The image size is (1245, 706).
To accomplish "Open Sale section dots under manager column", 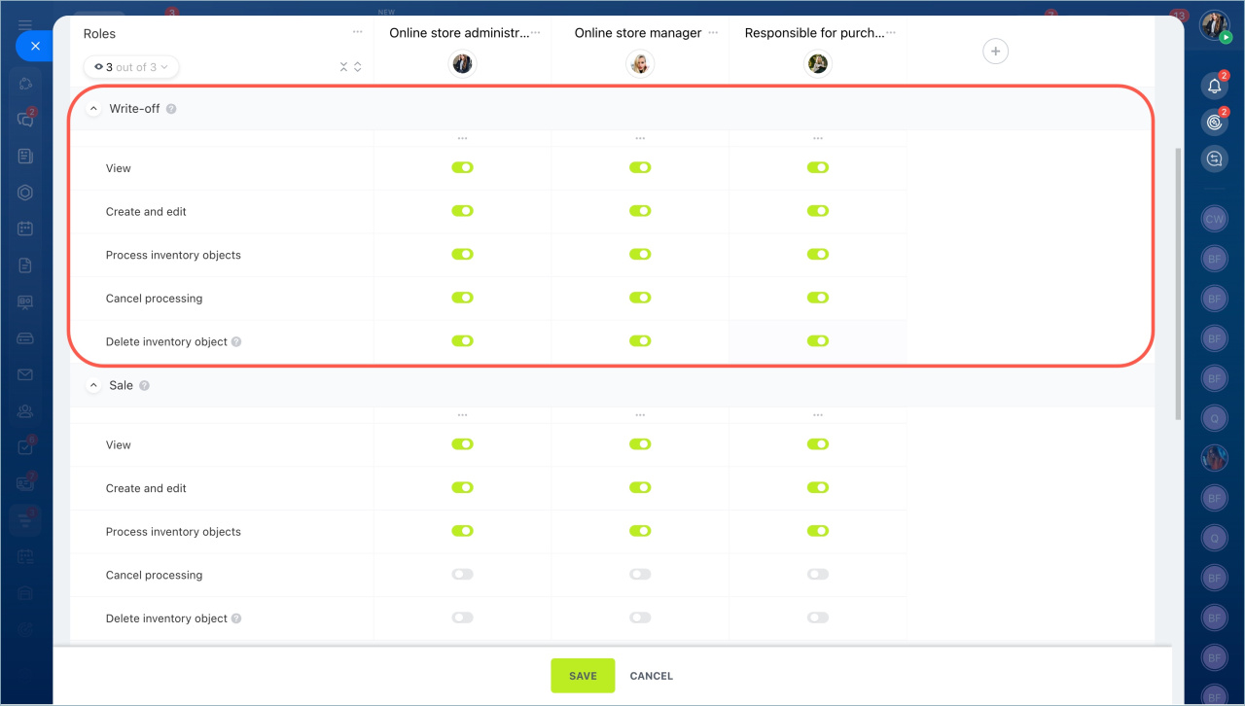I will click(x=640, y=415).
